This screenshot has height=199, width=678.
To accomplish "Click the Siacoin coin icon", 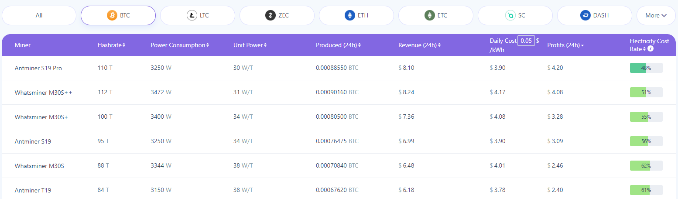I will click(510, 16).
